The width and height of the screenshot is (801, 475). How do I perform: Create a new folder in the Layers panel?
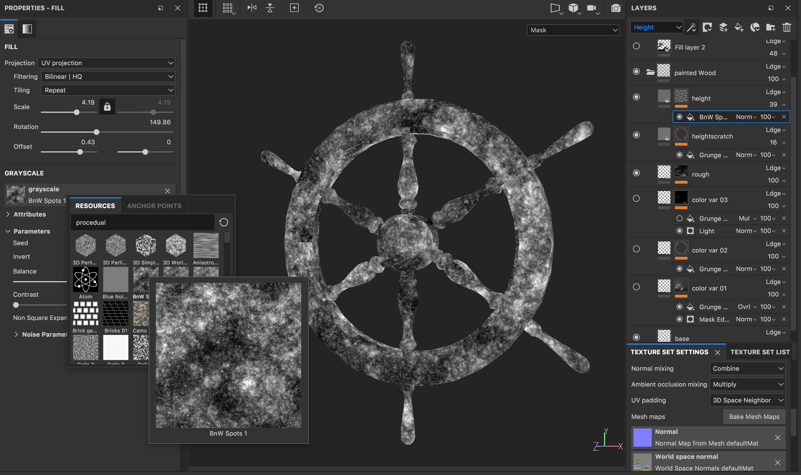pyautogui.click(x=771, y=27)
